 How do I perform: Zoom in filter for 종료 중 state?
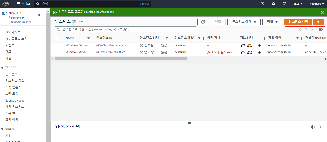[162, 52]
